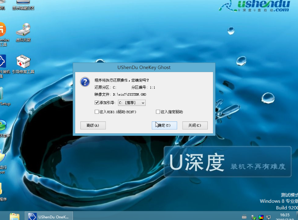This screenshot has width=298, height=220.
Task: Close the dialog with 关闭(C) button
Action: click(x=195, y=126)
